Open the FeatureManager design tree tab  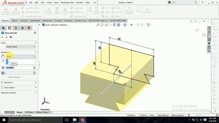tap(3, 28)
